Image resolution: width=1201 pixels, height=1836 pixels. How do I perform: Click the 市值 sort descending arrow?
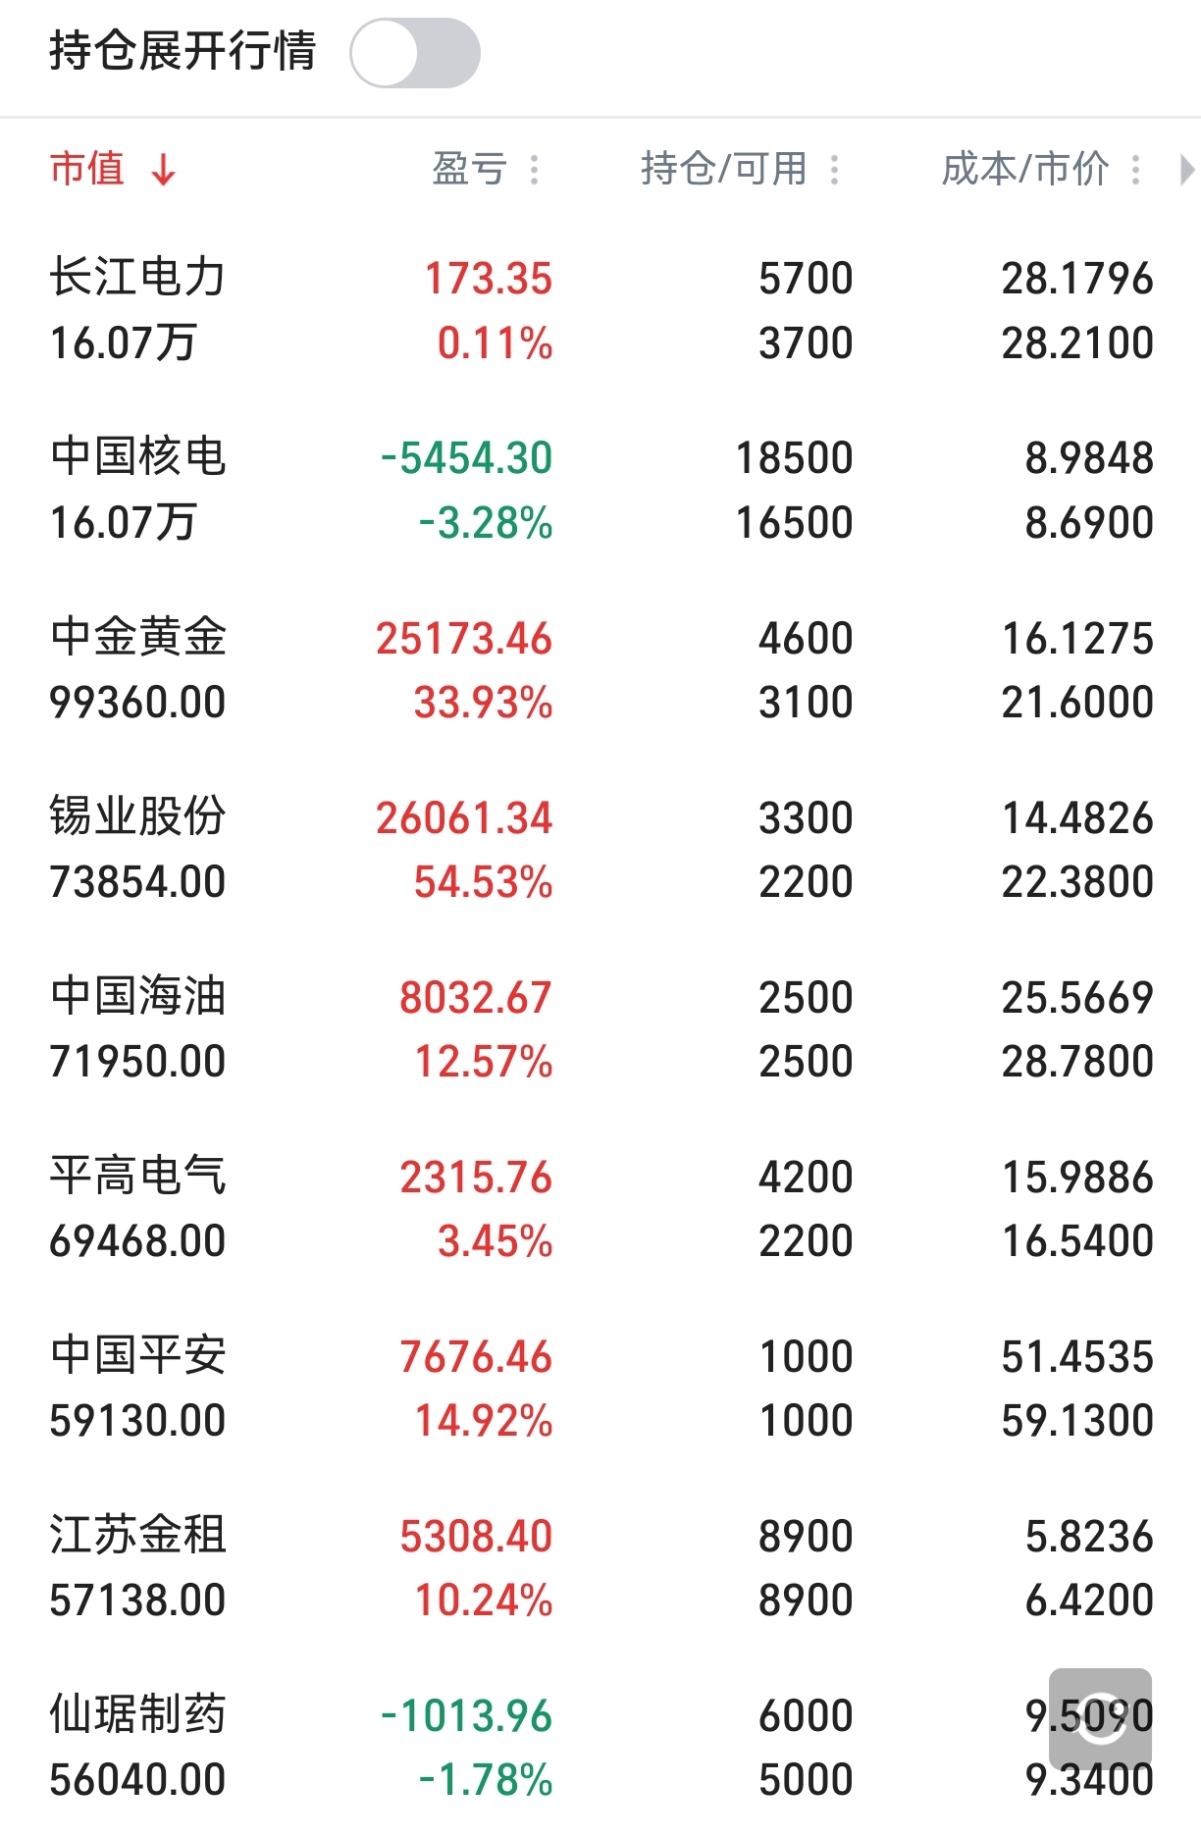tap(164, 170)
